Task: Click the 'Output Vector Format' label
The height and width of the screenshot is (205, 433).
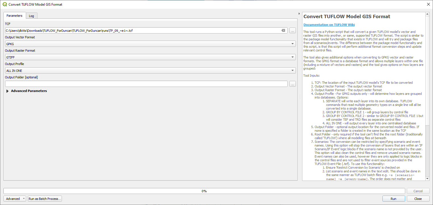Action: pos(20,37)
